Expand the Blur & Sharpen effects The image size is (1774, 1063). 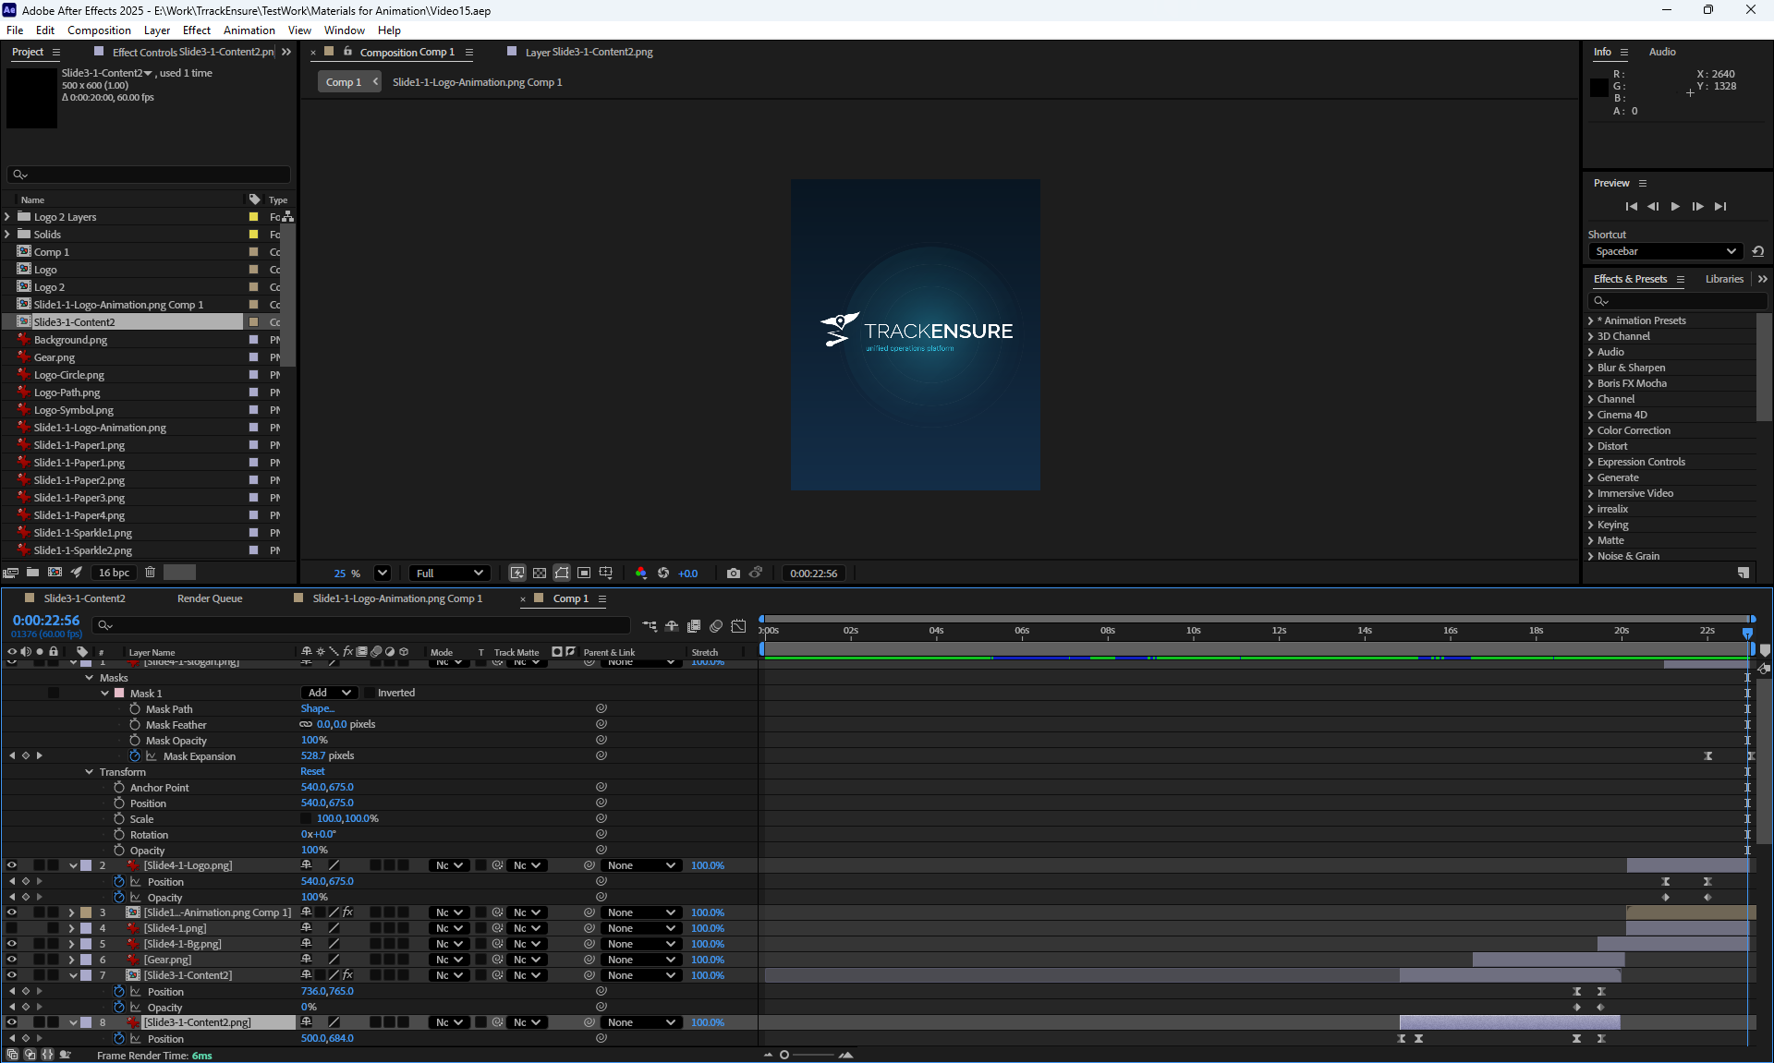point(1591,368)
